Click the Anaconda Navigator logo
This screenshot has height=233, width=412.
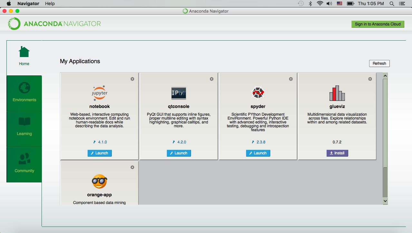(x=54, y=24)
